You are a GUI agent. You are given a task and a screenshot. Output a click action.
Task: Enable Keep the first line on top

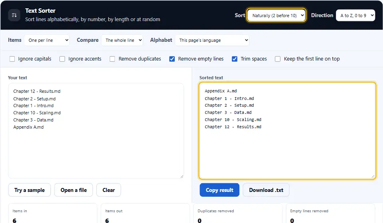278,59
